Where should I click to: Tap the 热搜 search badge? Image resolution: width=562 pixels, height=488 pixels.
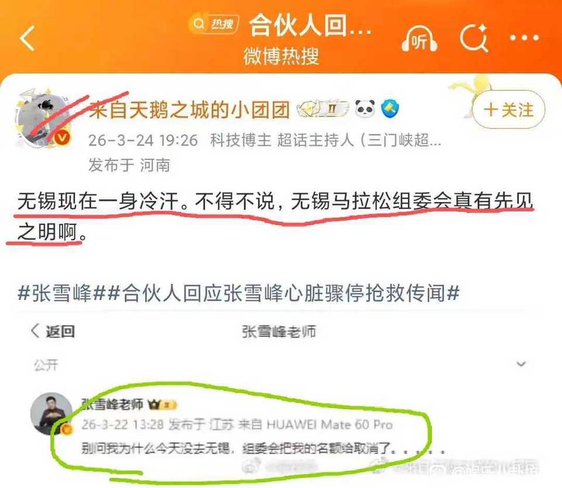(214, 24)
